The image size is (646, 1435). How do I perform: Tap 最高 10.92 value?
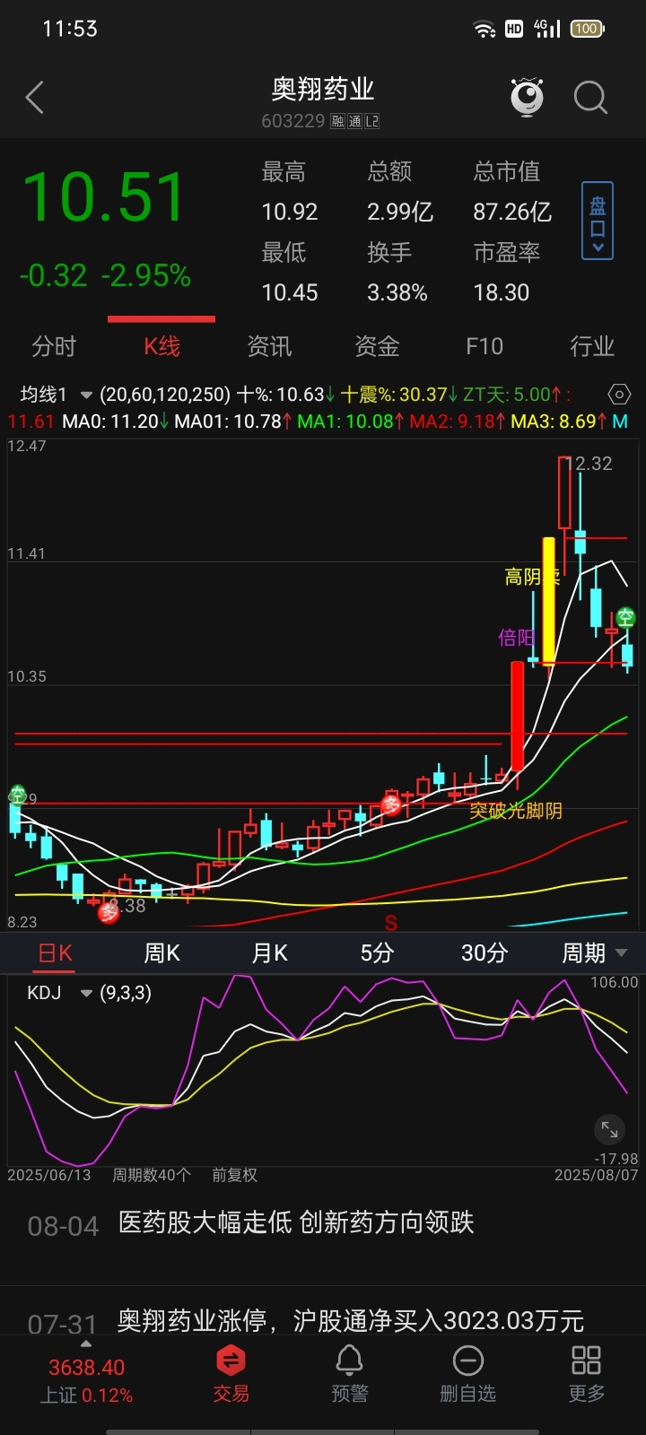290,212
